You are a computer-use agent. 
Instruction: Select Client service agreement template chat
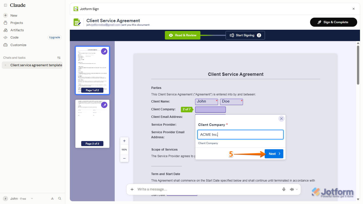click(x=32, y=65)
